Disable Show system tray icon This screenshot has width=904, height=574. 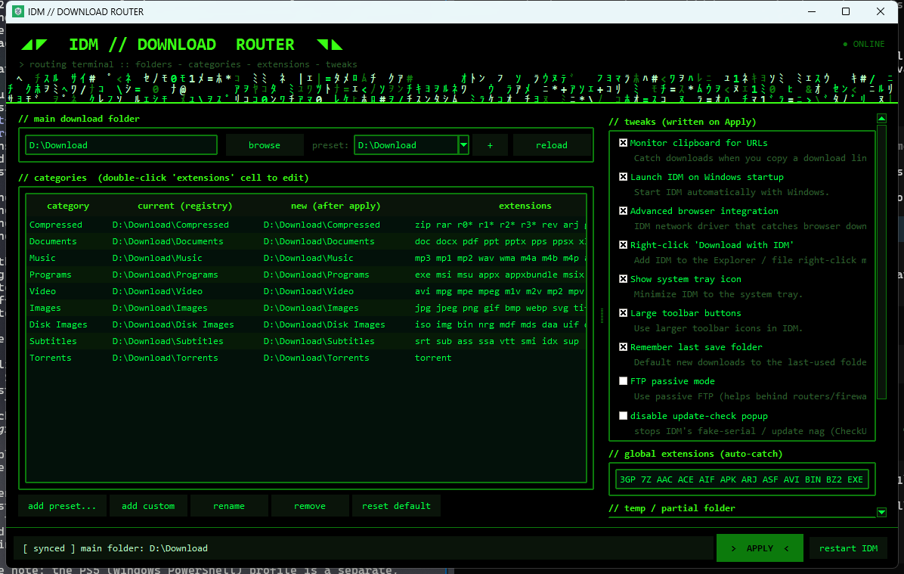(624, 278)
